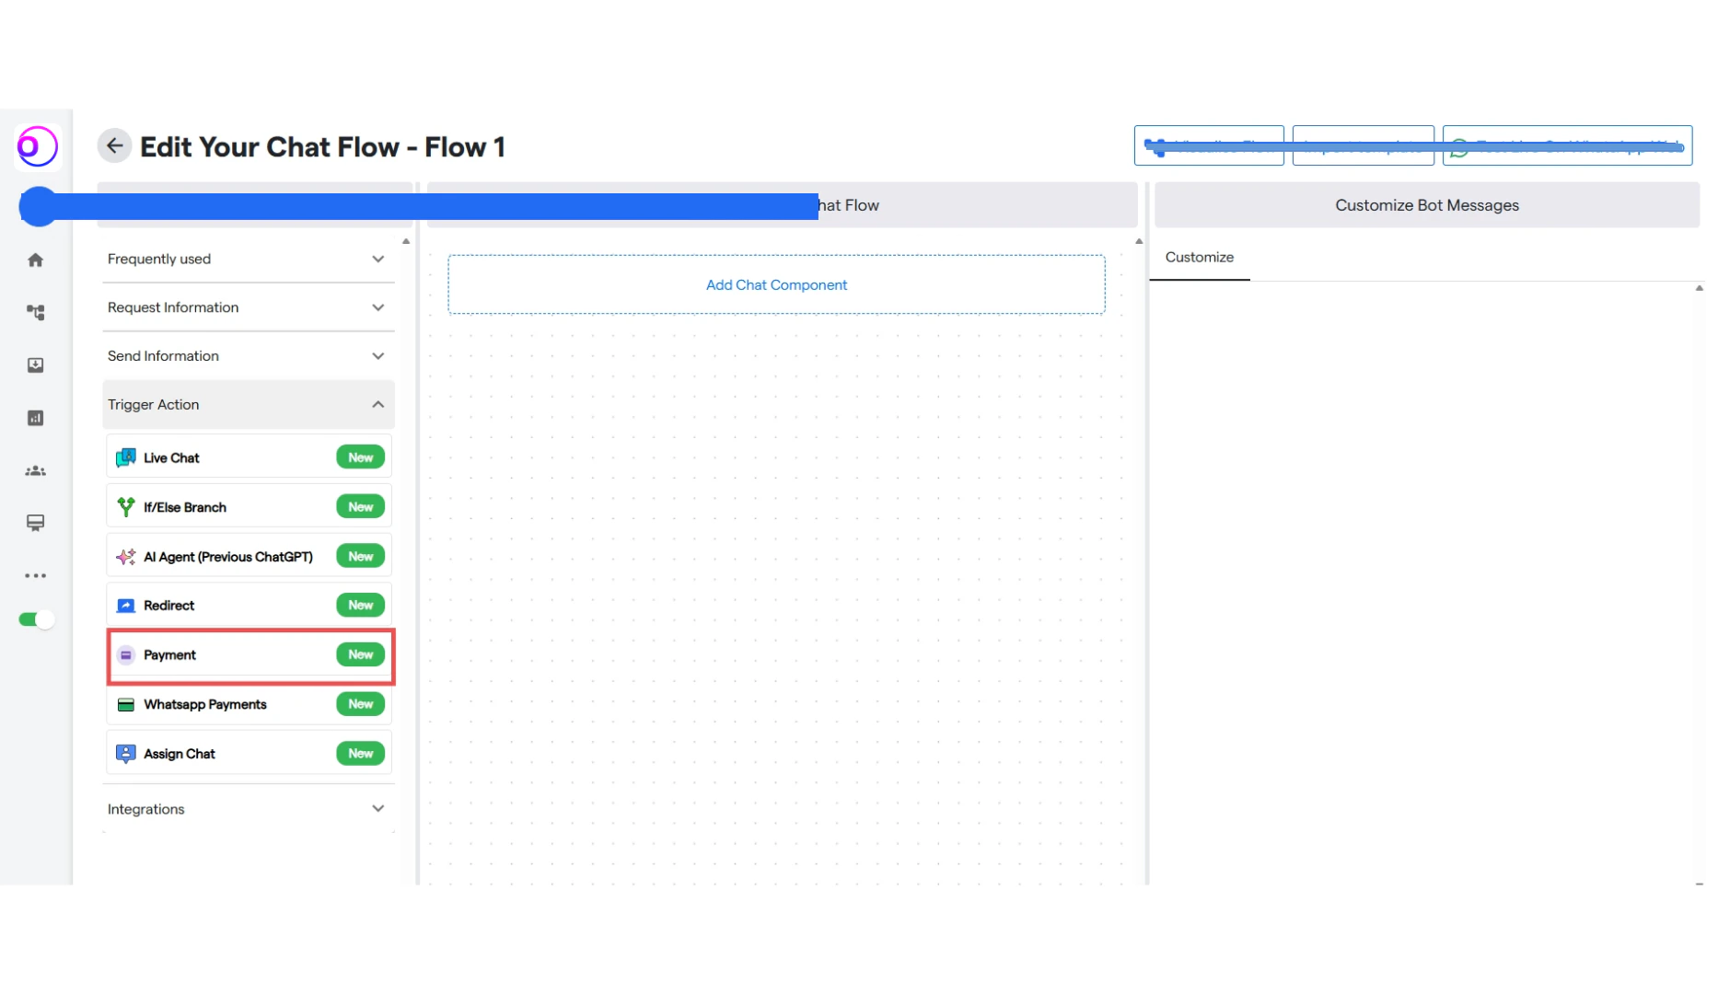Open the flows tree icon in sidebar

[x=35, y=313]
